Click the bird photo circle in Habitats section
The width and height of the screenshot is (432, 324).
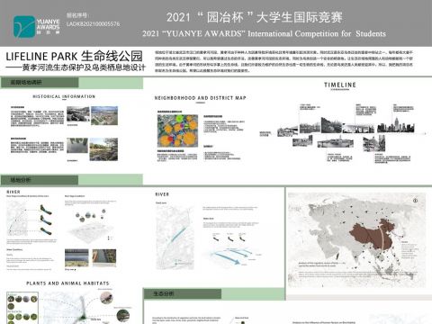tap(106, 298)
